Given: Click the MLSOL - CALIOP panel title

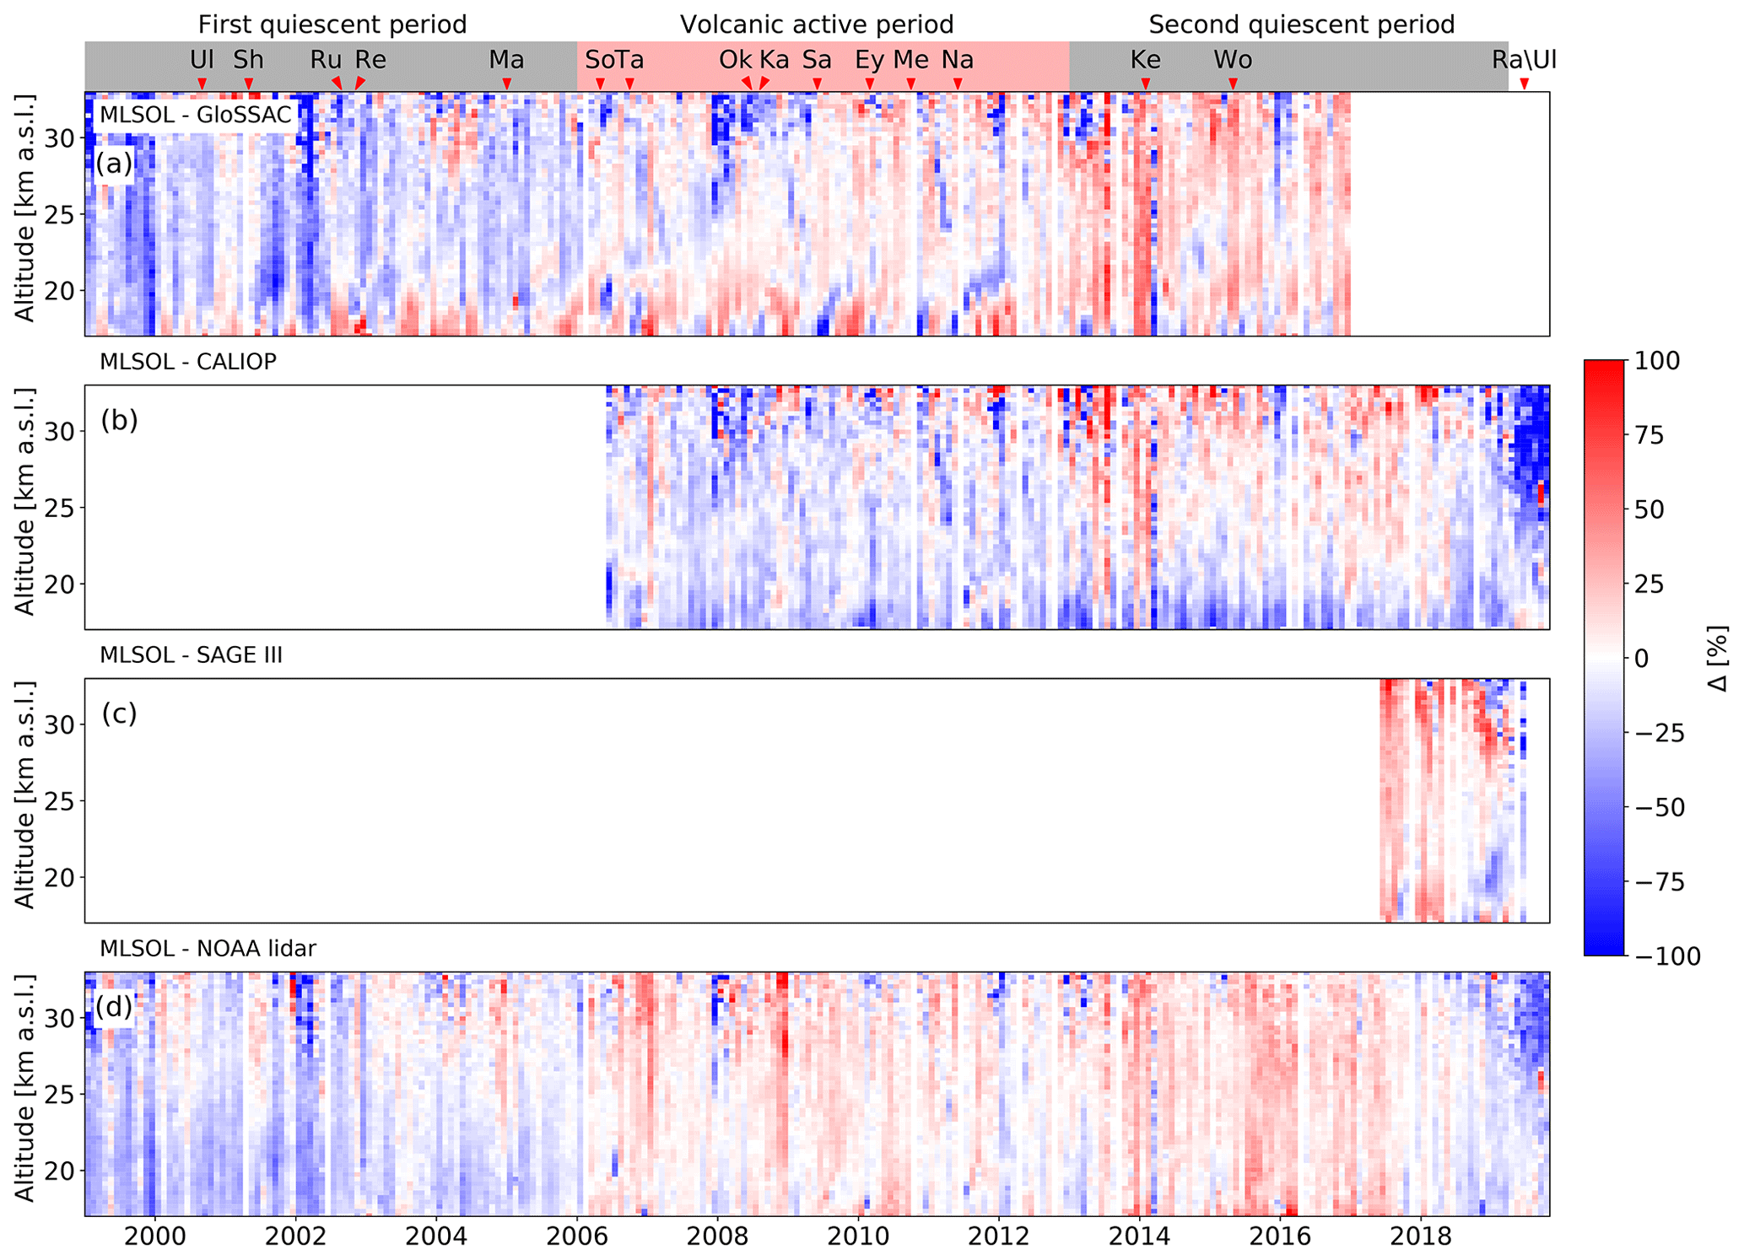Looking at the screenshot, I should point(187,362).
